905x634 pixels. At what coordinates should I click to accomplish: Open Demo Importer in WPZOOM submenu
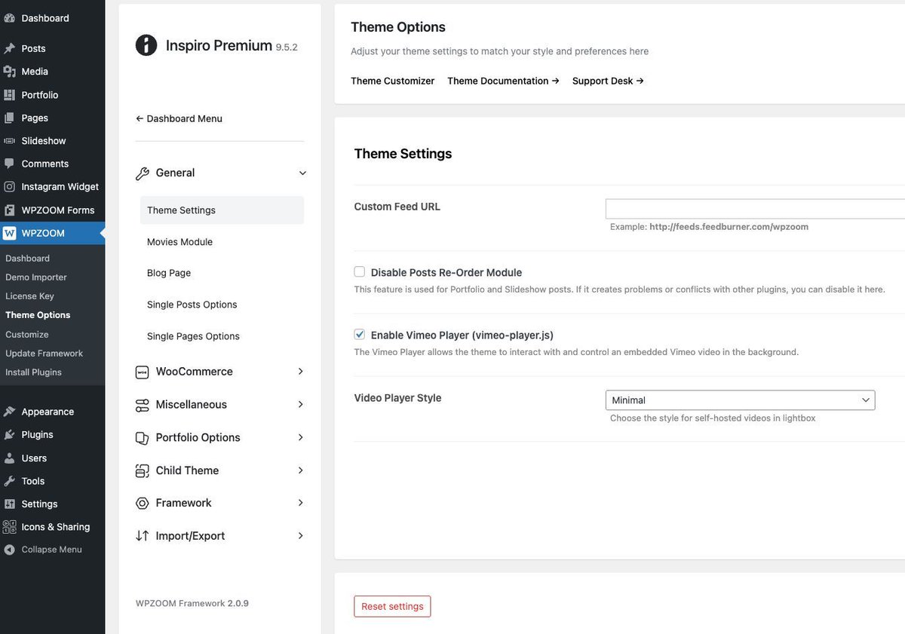coord(36,277)
